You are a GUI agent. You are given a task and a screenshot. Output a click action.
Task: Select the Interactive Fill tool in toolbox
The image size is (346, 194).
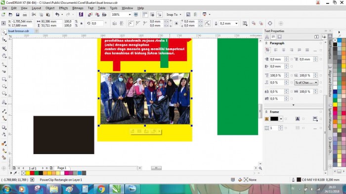(4, 151)
